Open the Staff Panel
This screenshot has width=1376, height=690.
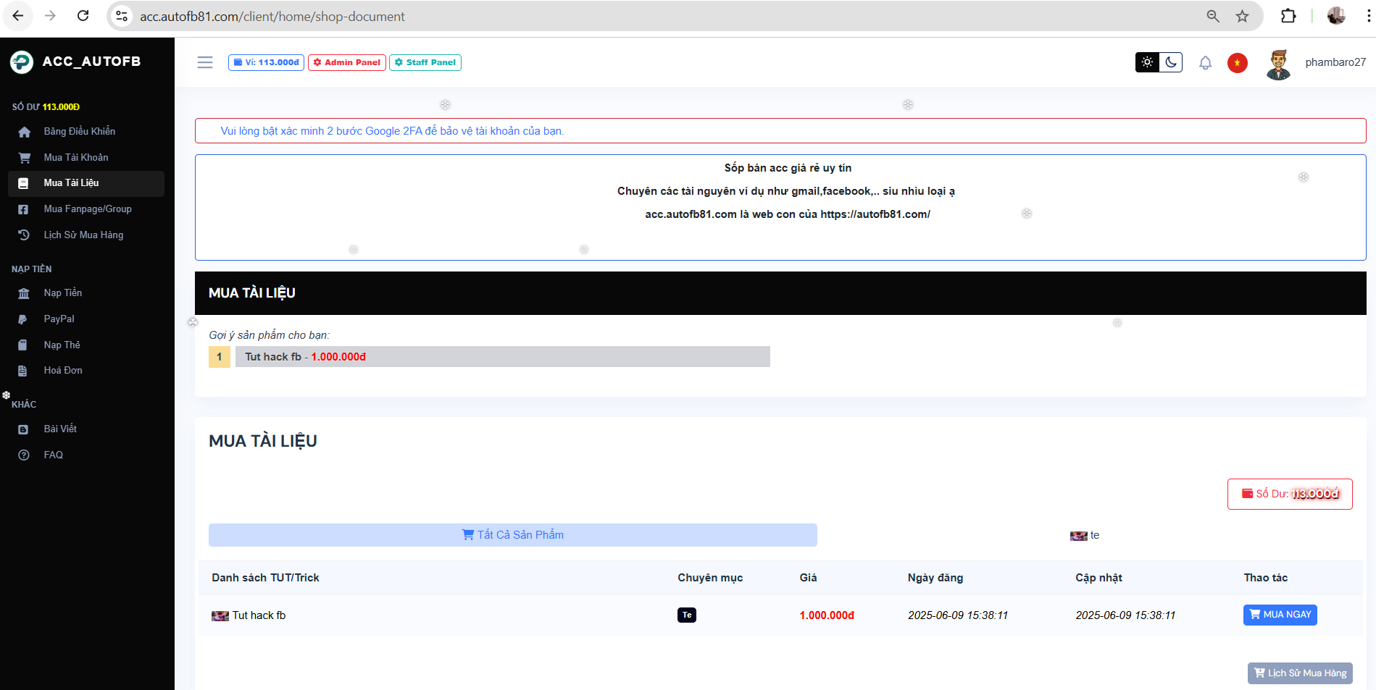425,62
